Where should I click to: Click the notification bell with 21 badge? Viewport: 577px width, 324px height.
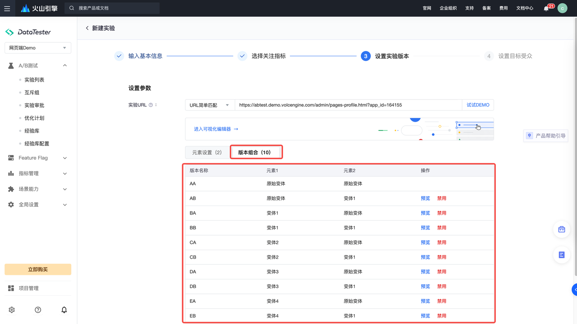click(546, 8)
